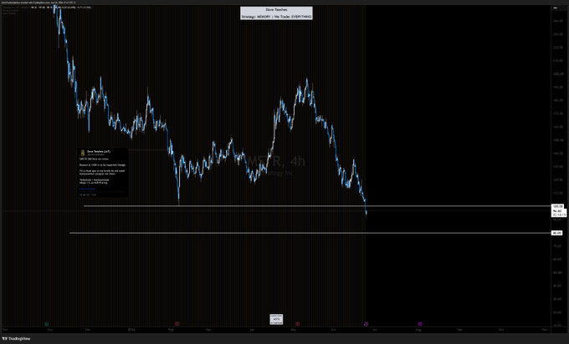Click the red event marker near Feb
Viewport: 569px width, 344px height.
(177, 324)
